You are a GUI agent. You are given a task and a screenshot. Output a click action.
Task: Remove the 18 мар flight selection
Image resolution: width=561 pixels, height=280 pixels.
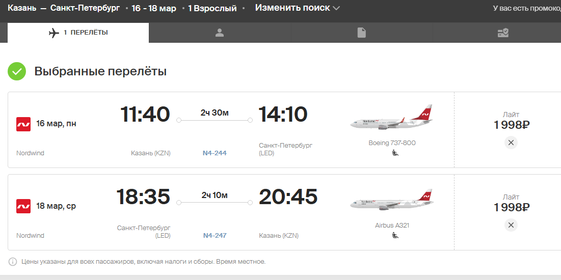click(511, 225)
